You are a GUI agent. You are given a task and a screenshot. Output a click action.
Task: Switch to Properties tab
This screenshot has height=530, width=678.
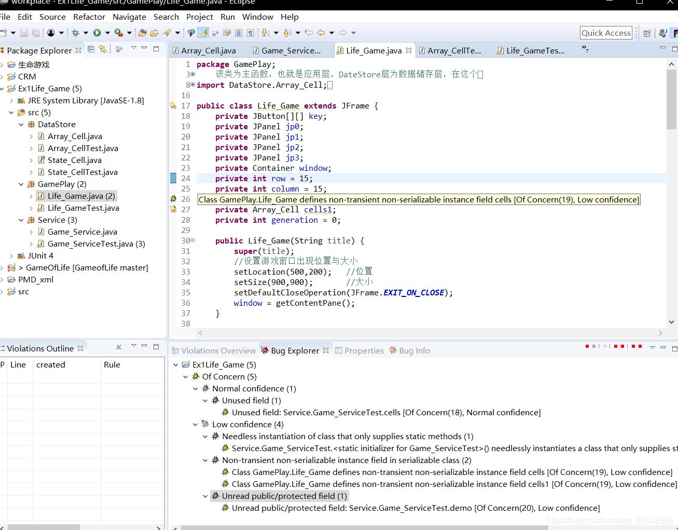tap(359, 350)
